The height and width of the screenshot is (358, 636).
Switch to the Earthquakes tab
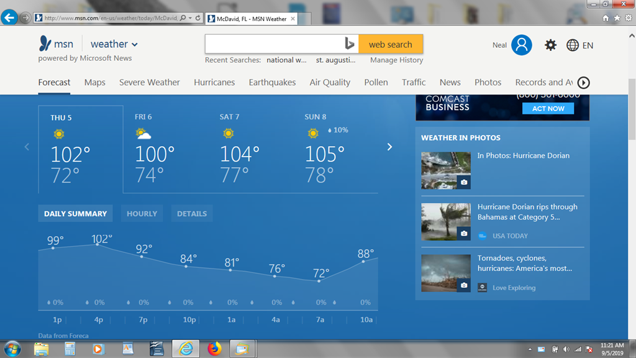[272, 83]
